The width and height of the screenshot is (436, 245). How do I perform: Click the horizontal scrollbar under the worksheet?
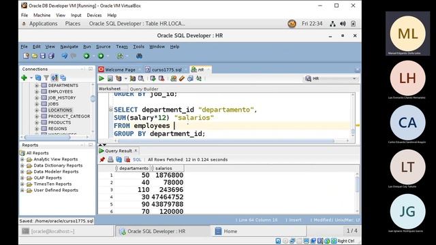click(225, 141)
